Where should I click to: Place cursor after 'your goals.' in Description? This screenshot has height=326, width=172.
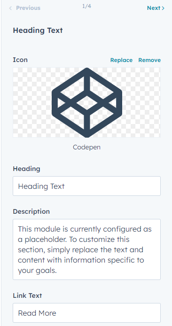point(57,271)
